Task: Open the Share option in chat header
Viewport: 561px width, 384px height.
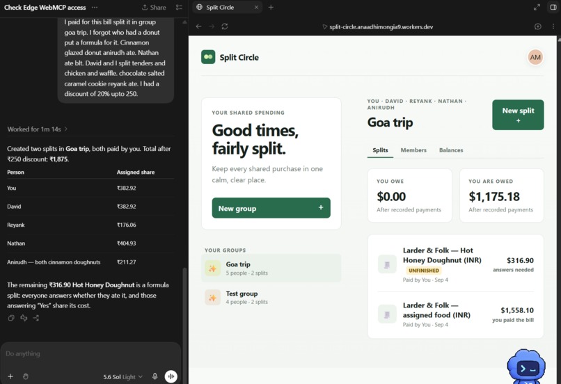Action: (x=154, y=7)
